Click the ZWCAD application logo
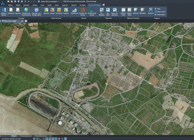Image resolution: width=194 pixels, height=140 pixels. [x=3, y=3]
